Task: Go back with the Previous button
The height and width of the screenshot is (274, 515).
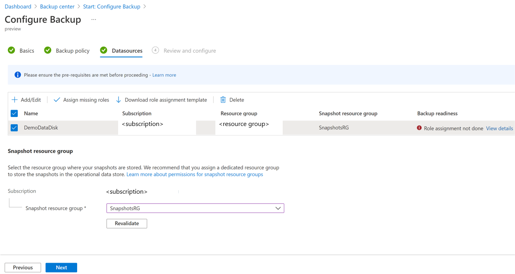Action: coord(23,268)
